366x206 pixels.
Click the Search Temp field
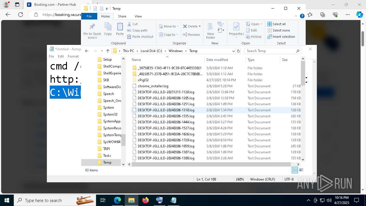click(273, 51)
